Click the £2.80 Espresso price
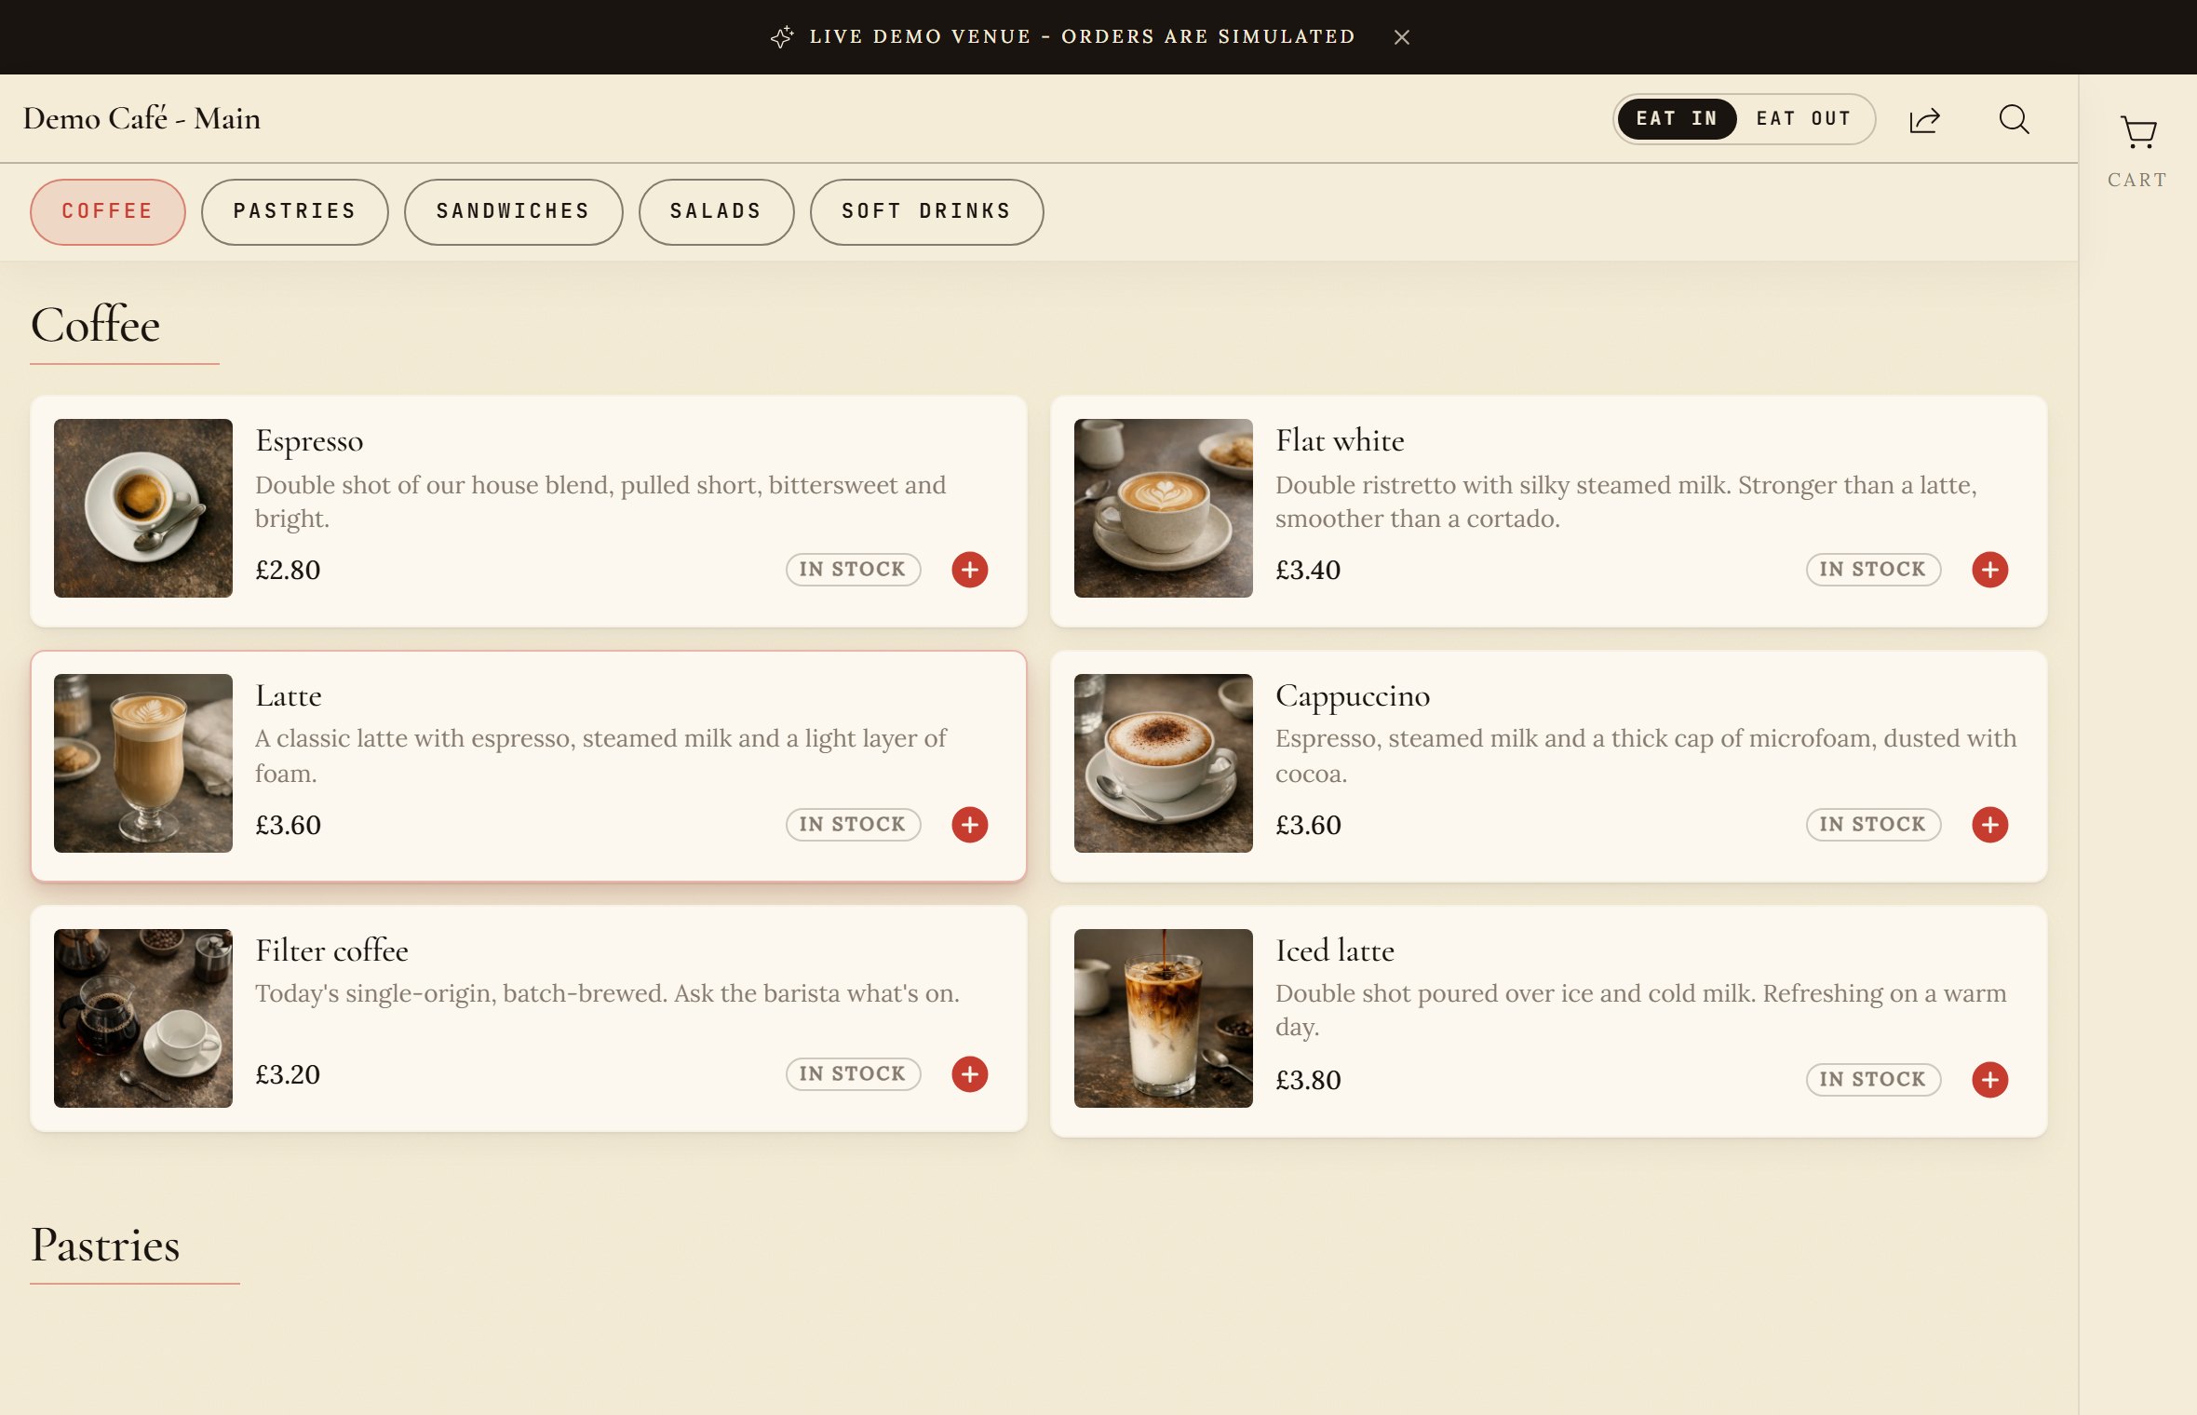This screenshot has width=2197, height=1415. [x=288, y=570]
